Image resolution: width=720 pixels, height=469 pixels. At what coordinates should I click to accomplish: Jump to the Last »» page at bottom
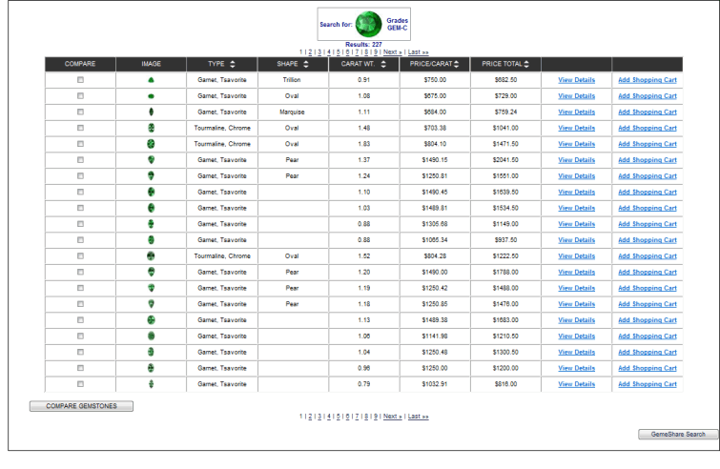click(x=418, y=417)
